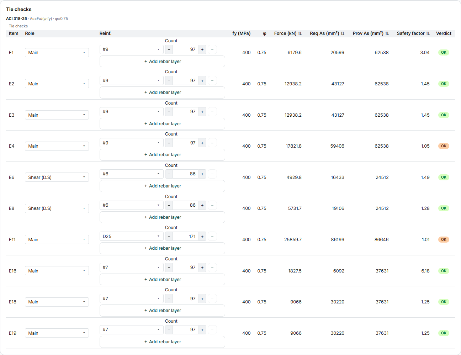
Task: Add rebar layer to row E19
Action: click(x=162, y=342)
